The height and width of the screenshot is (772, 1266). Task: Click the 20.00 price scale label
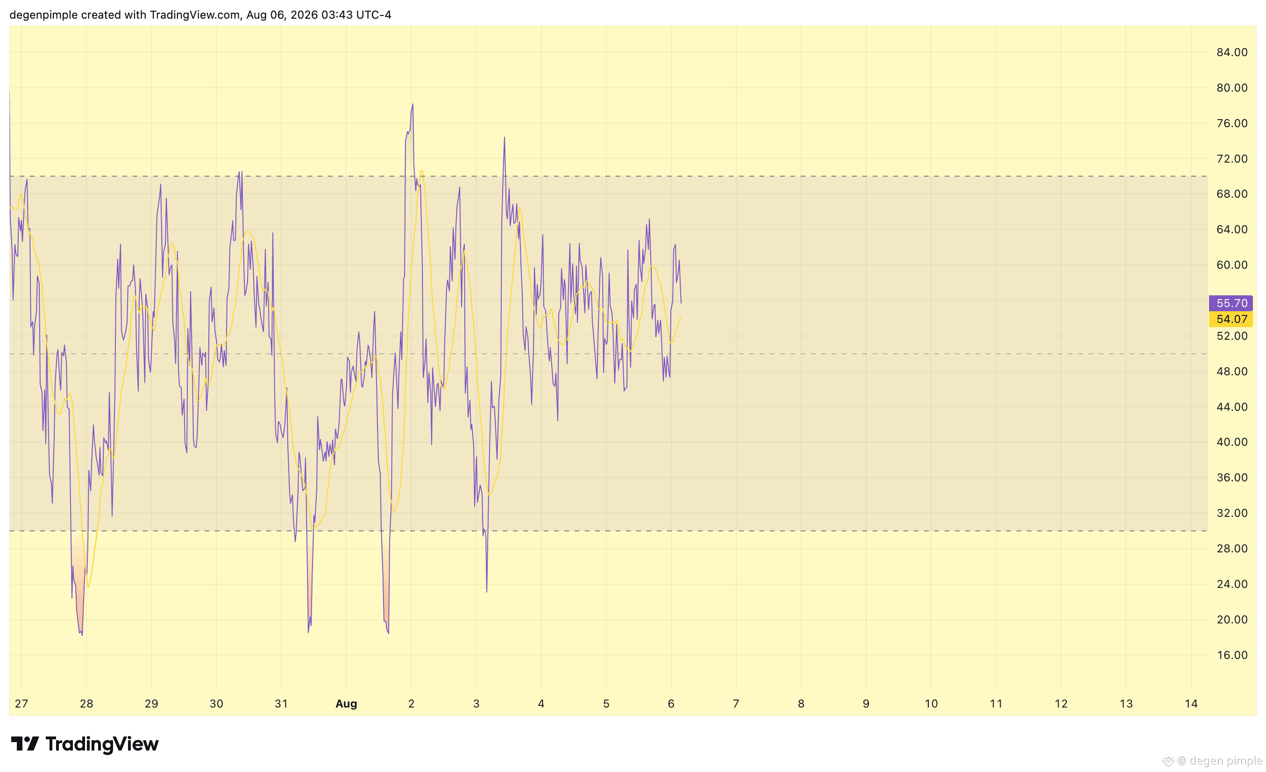[x=1232, y=619]
